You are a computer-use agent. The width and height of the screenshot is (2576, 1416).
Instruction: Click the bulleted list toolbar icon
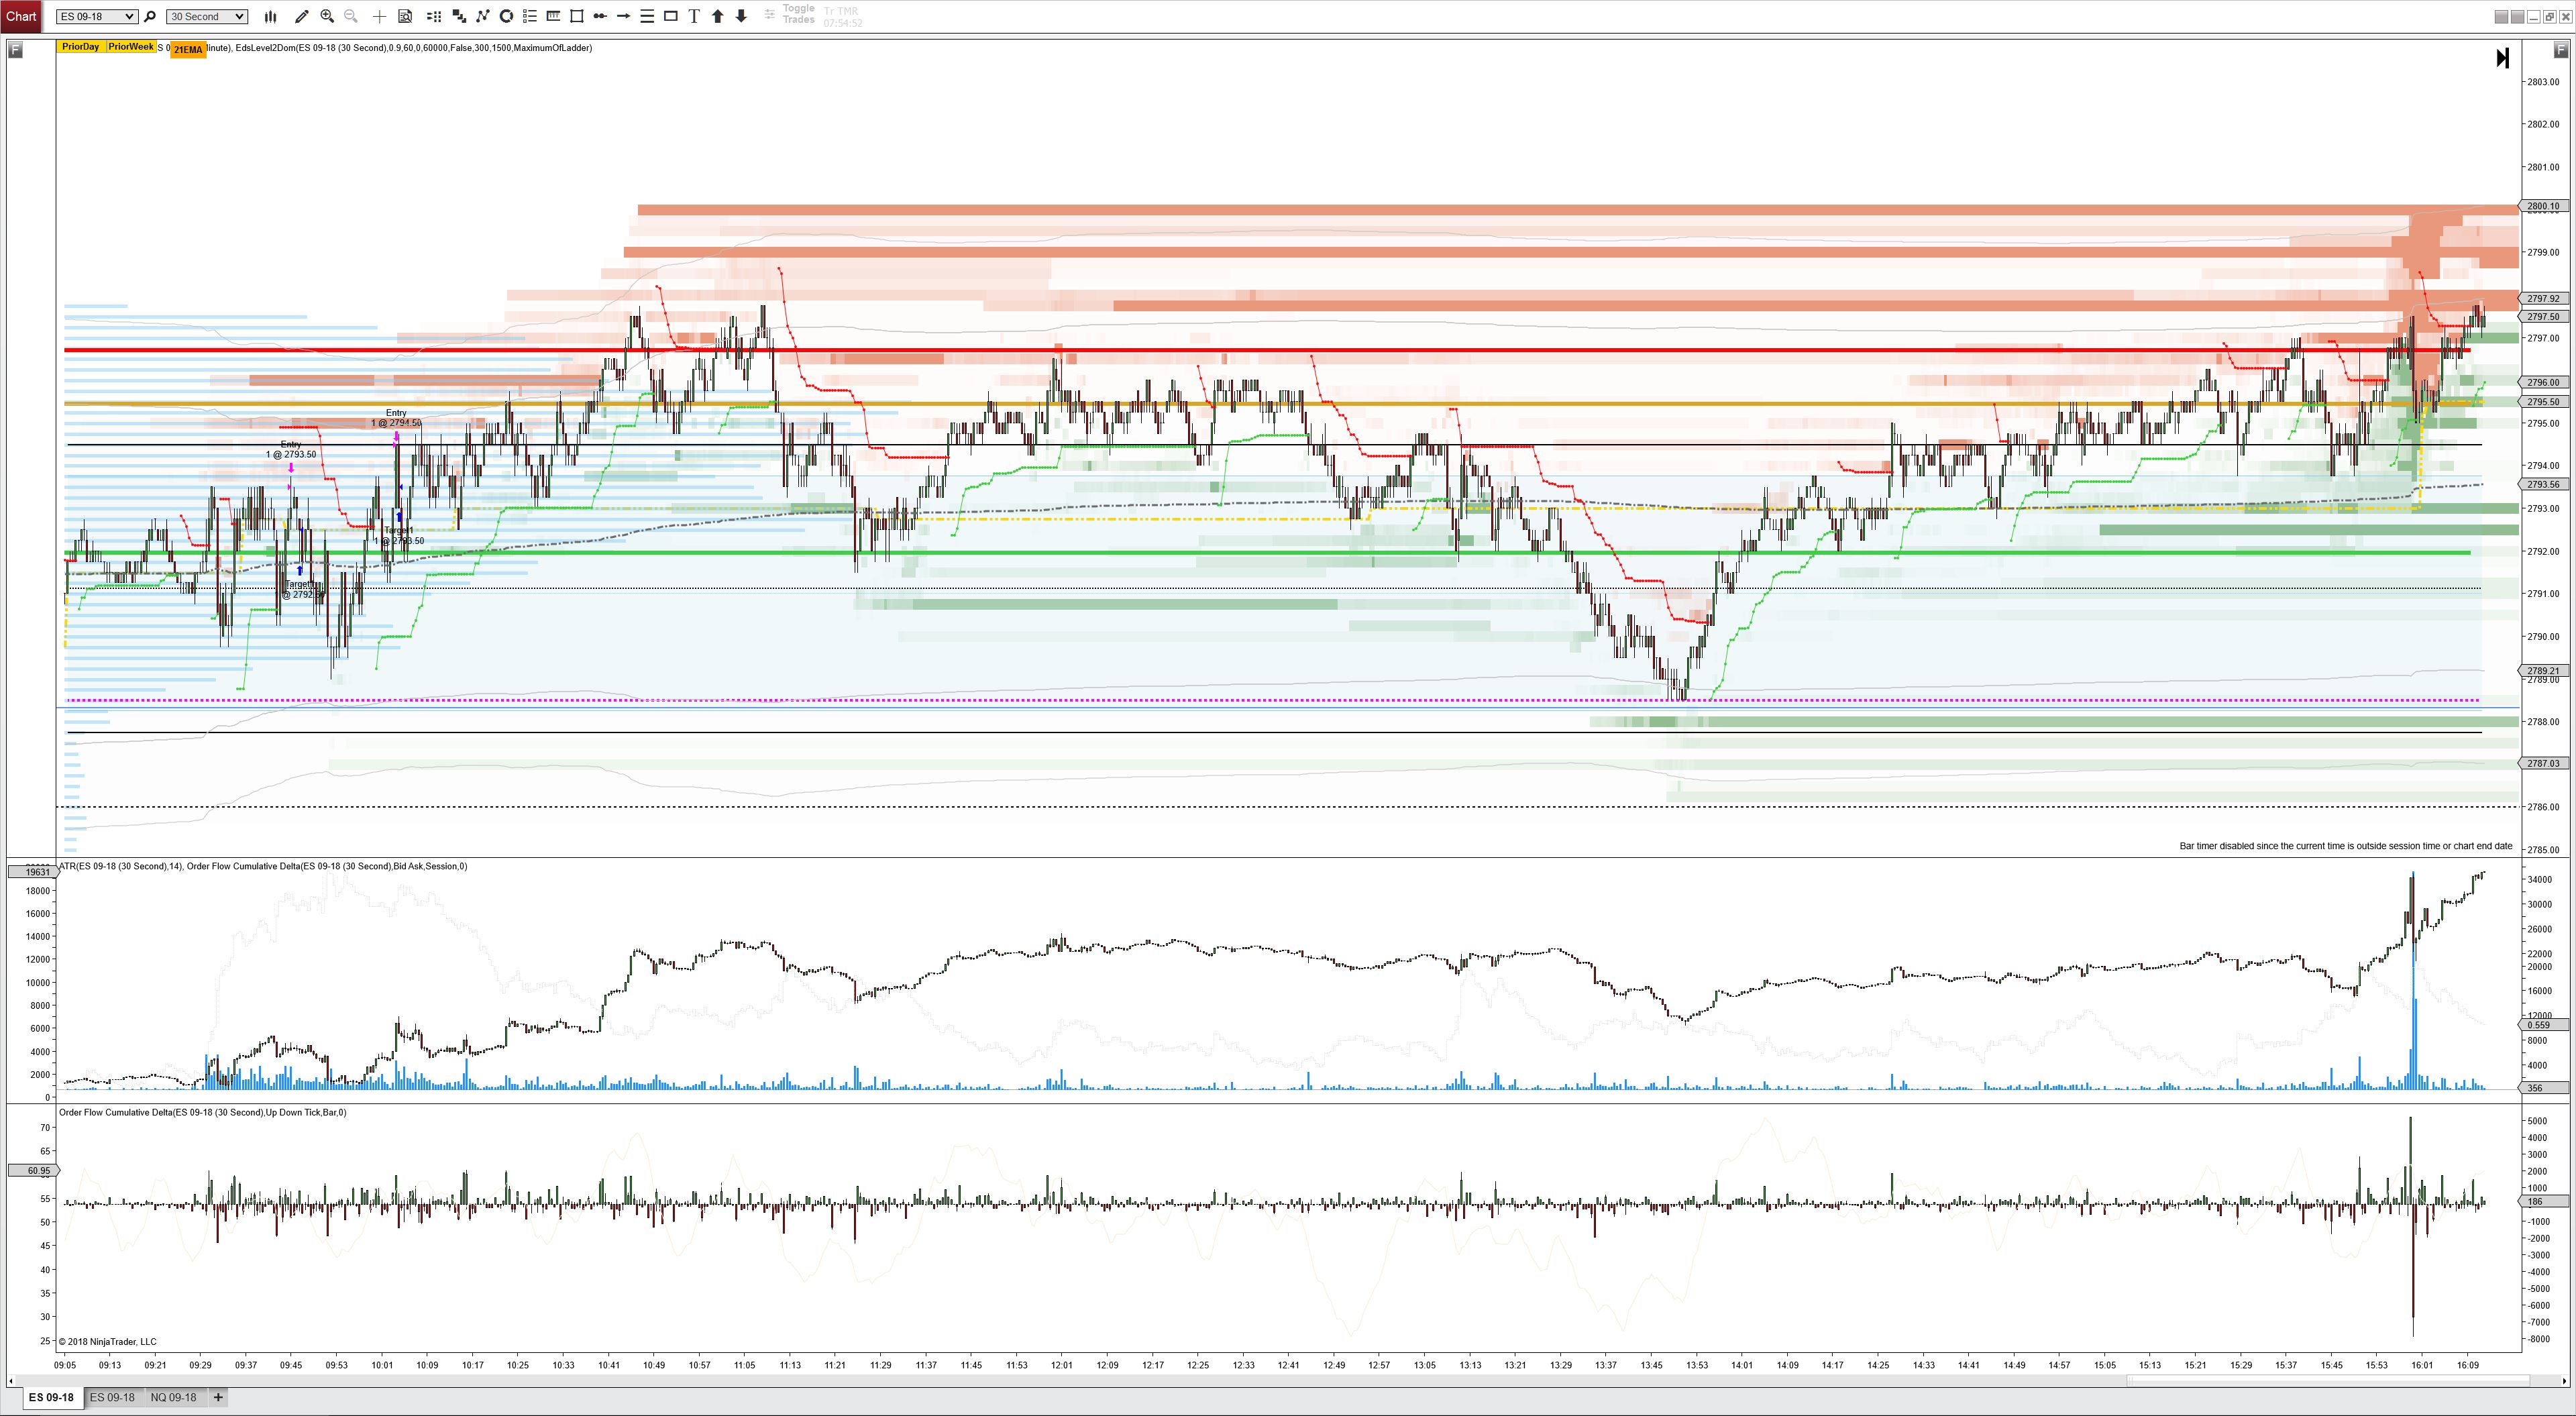530,16
